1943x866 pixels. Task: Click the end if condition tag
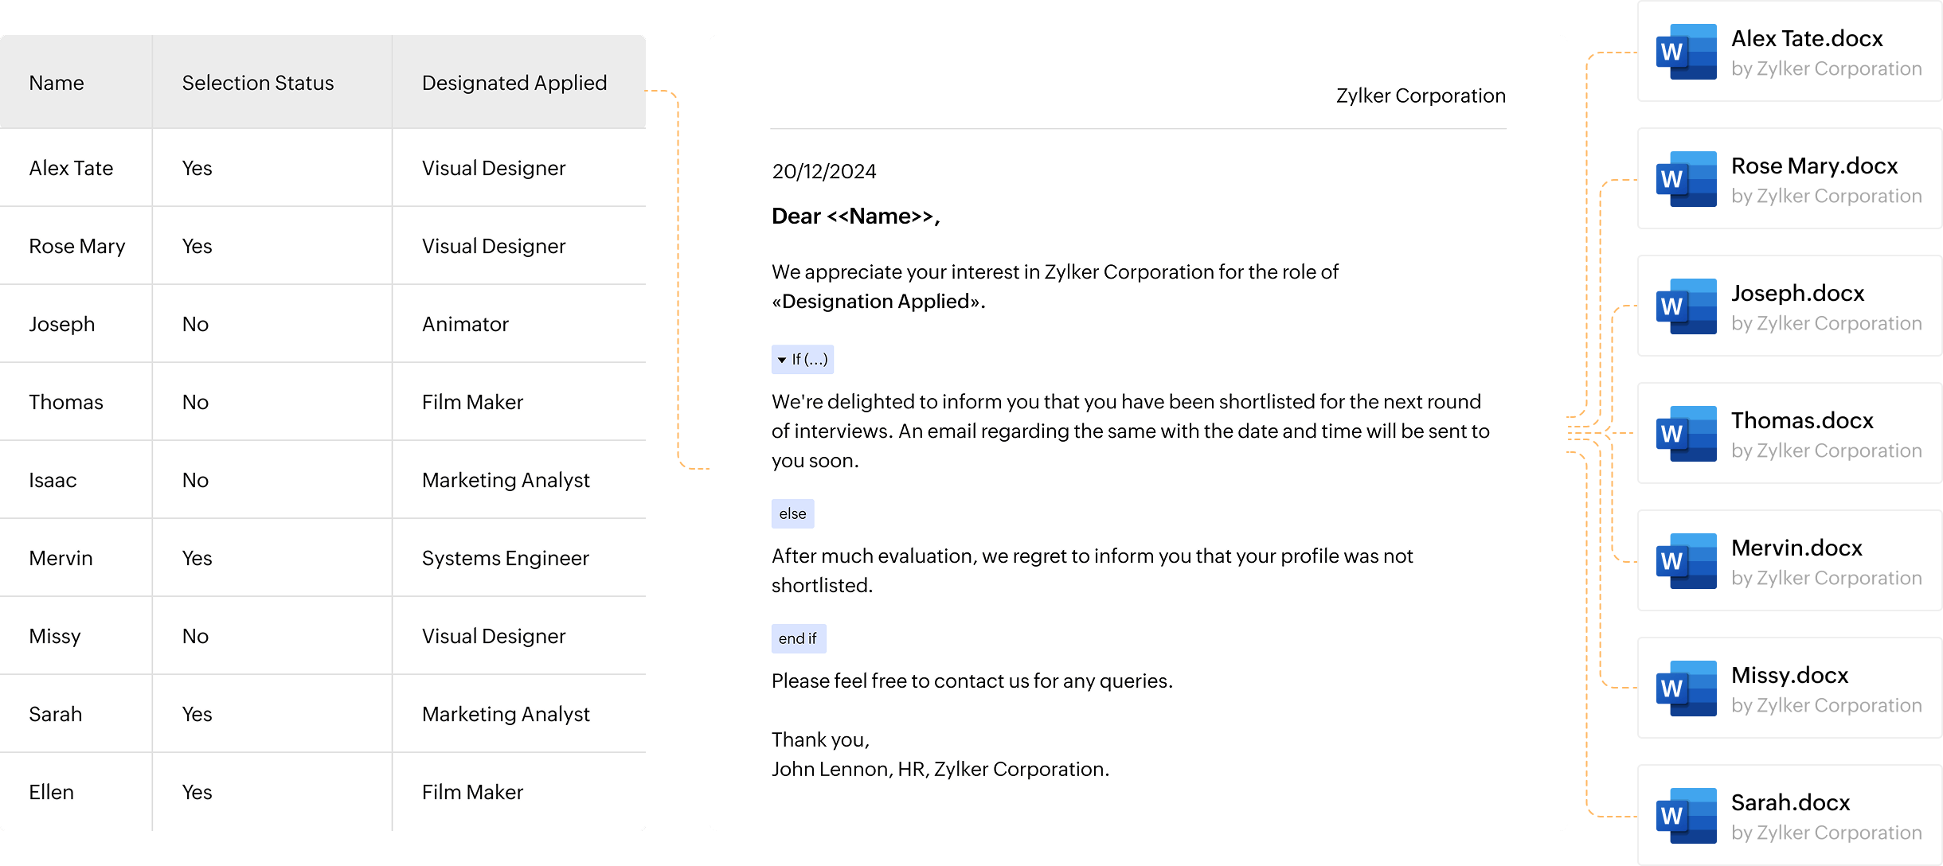pyautogui.click(x=798, y=638)
